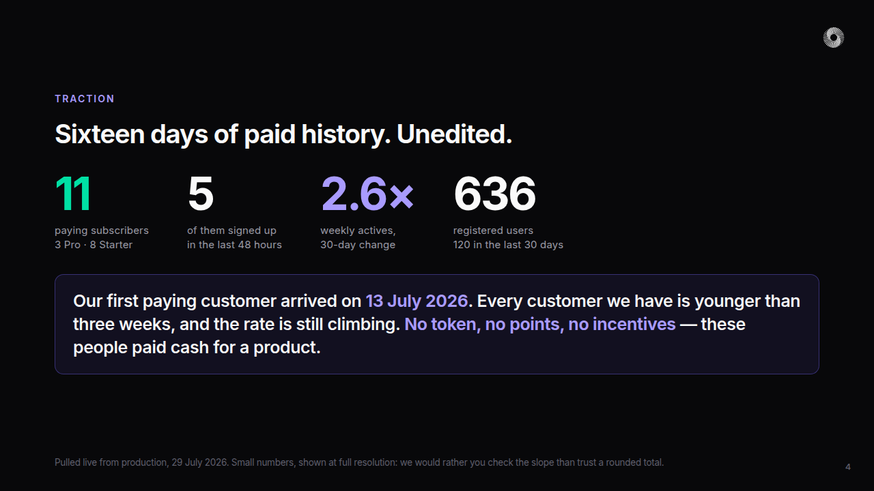Select 'people paid cash for a product.' line

(x=197, y=347)
